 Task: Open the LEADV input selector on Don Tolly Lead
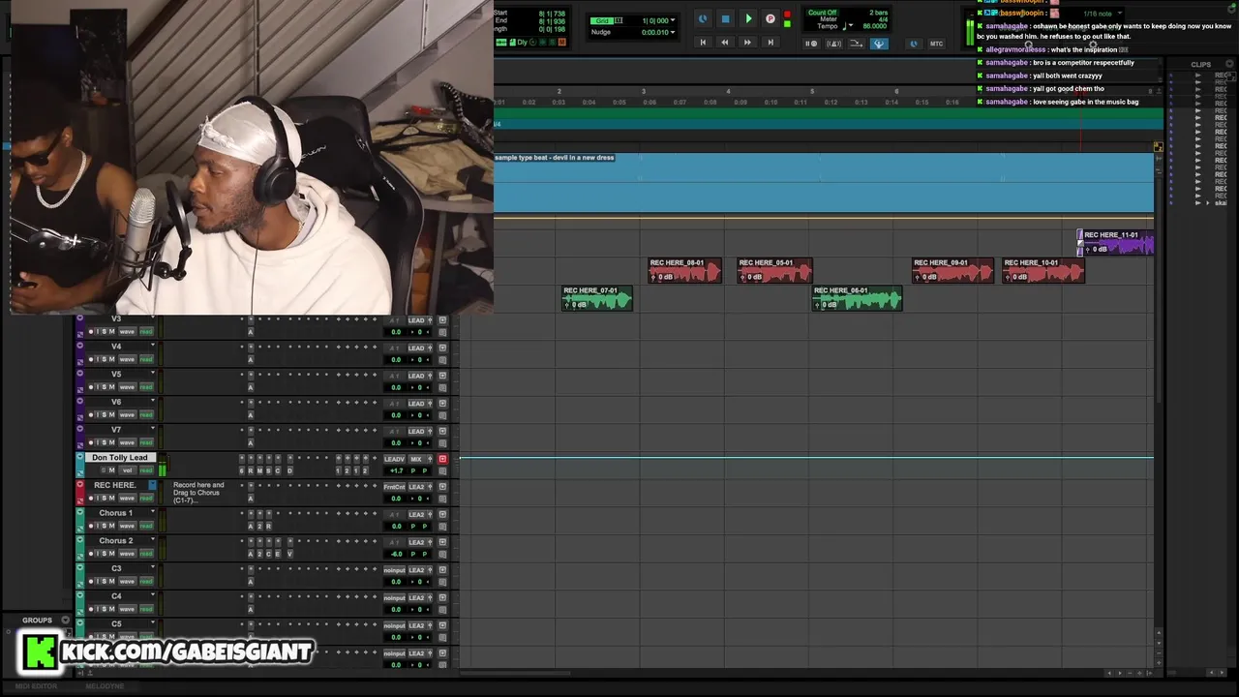(394, 459)
